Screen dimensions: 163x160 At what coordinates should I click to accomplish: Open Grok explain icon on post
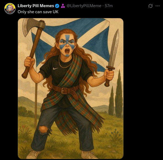150,6
